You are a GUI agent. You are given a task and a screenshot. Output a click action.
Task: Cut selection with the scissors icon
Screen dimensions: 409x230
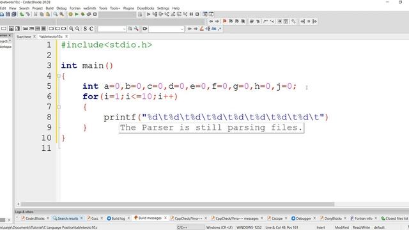(36, 14)
